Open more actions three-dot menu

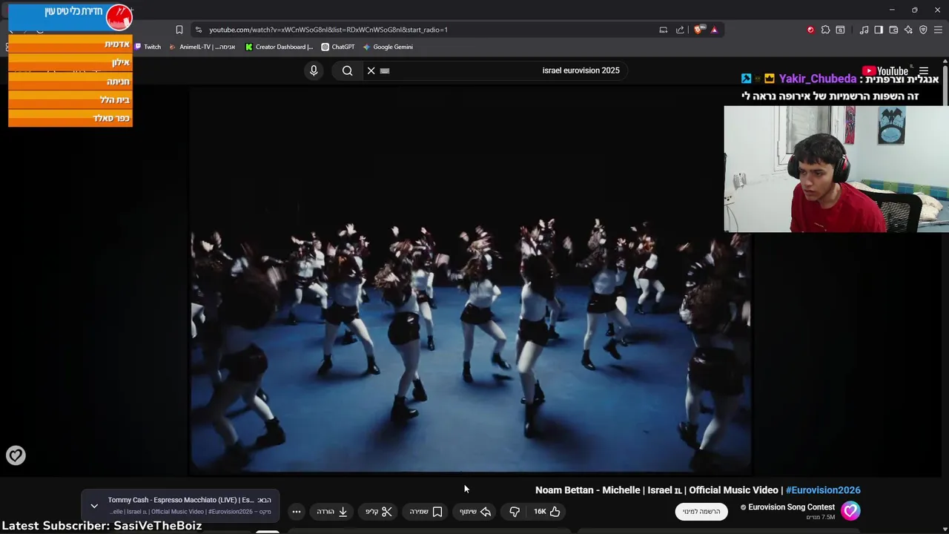(x=297, y=512)
